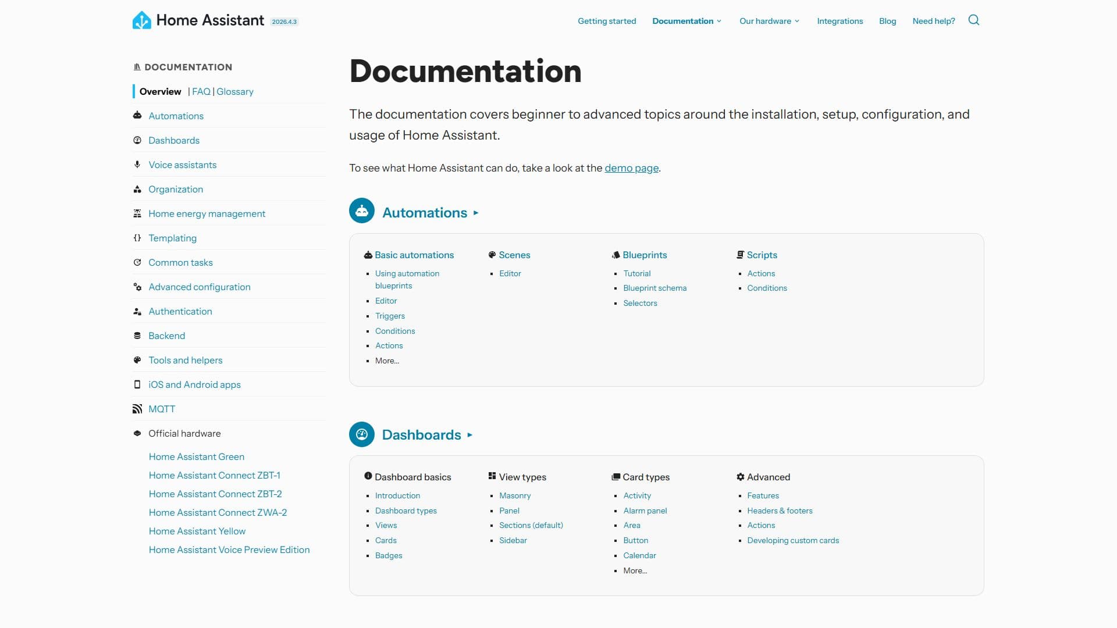The width and height of the screenshot is (1117, 628).
Task: Open Conditions under Scripts
Action: (x=767, y=288)
